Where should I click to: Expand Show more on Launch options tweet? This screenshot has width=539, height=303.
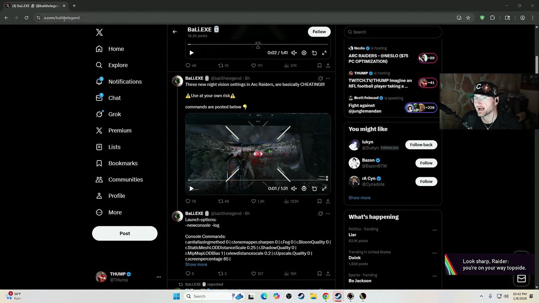(196, 265)
